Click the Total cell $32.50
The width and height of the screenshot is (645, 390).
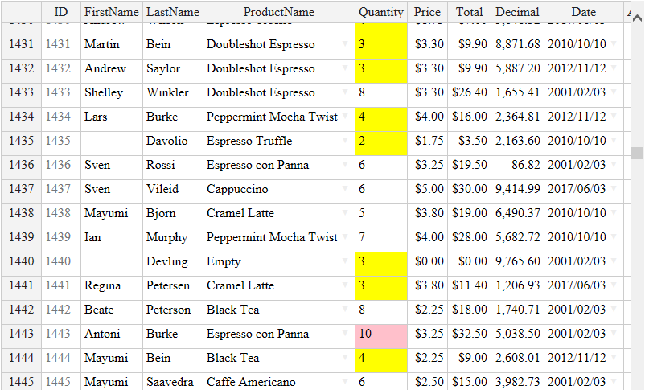470,334
